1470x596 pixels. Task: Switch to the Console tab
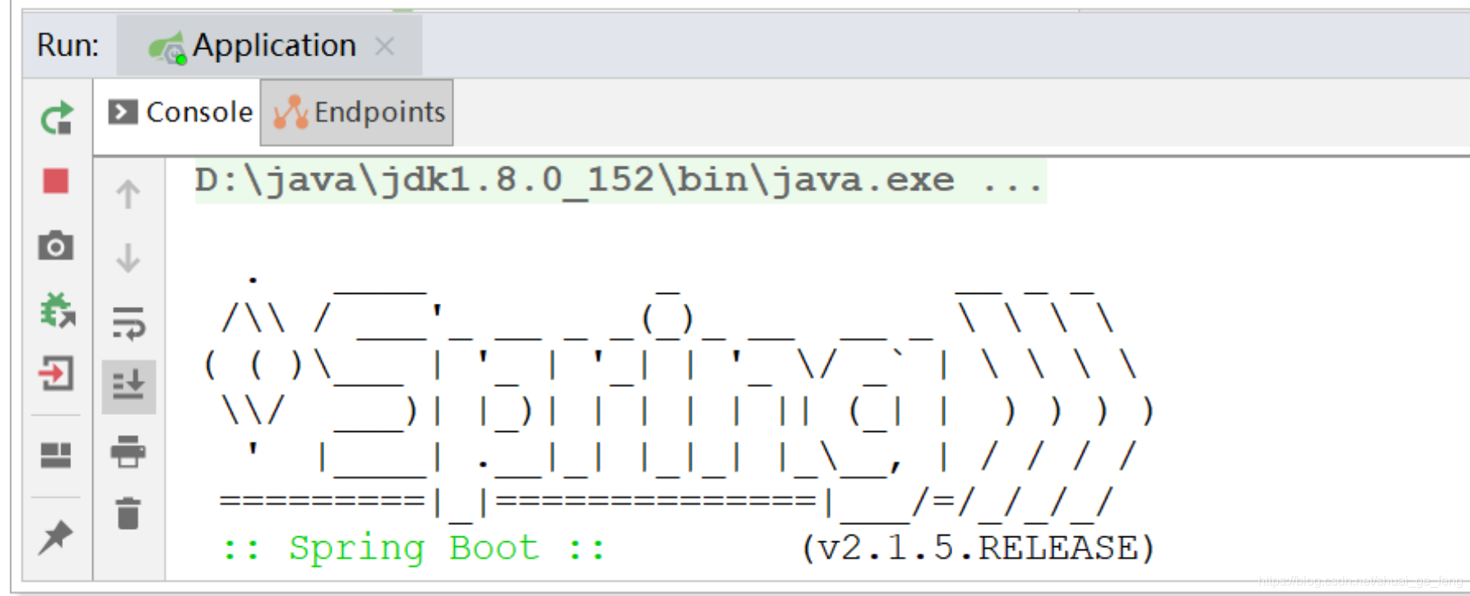(x=180, y=112)
